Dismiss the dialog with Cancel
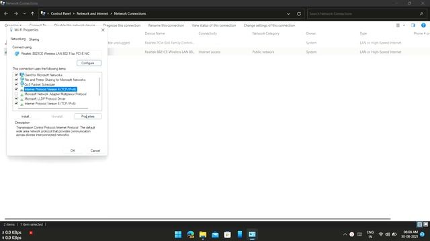Image resolution: width=430 pixels, height=241 pixels. [x=95, y=151]
